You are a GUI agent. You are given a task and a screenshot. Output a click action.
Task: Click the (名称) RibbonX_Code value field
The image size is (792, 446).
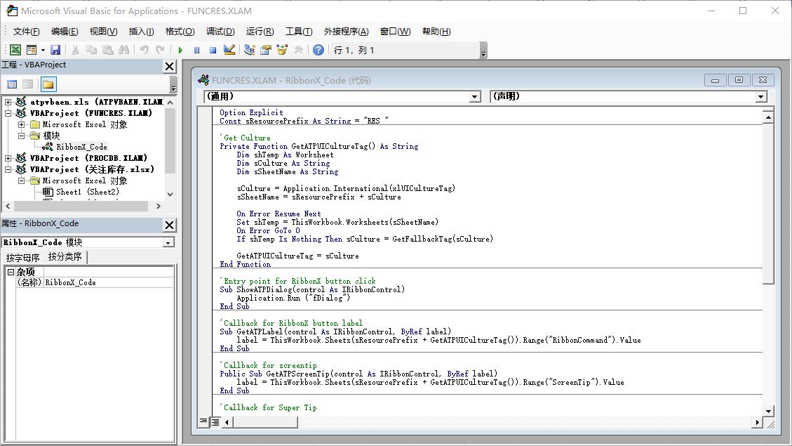pyautogui.click(x=109, y=282)
